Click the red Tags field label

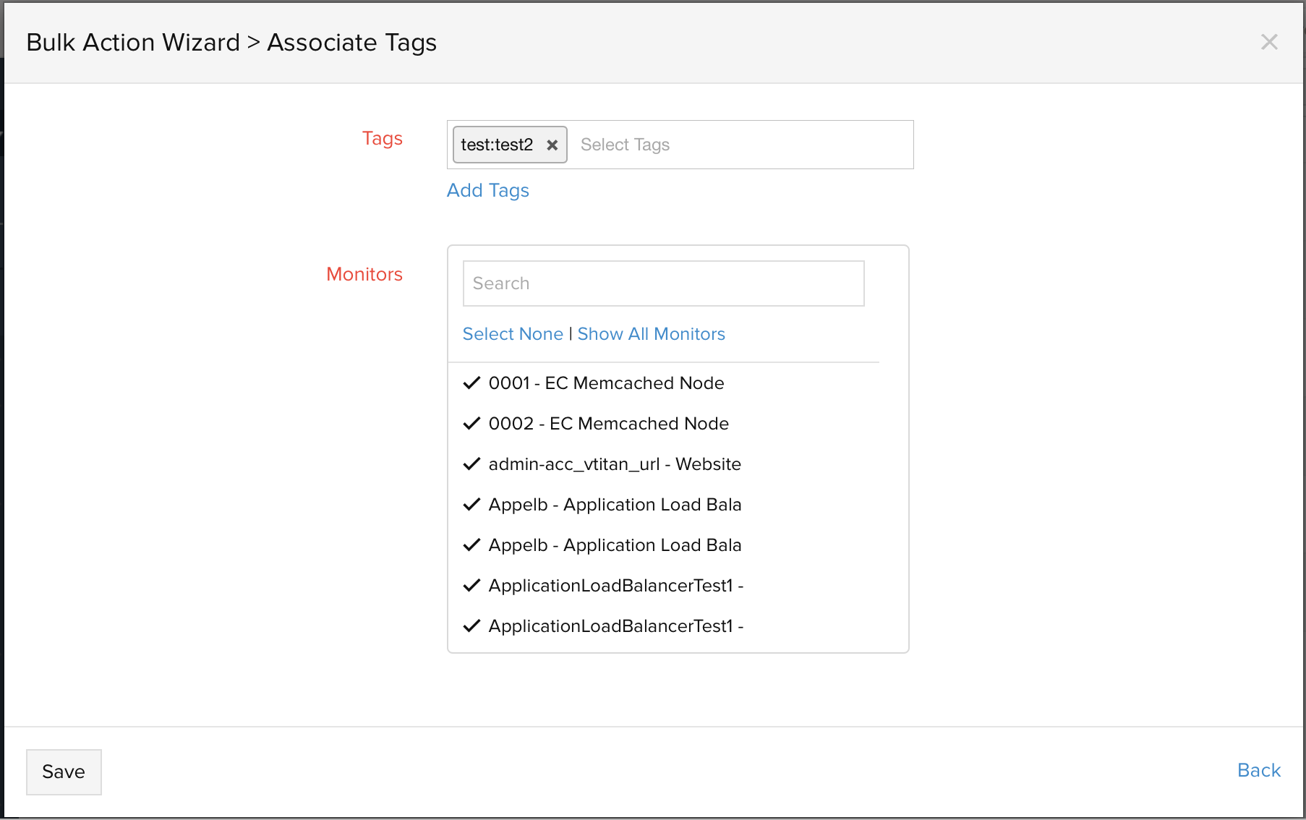(382, 138)
